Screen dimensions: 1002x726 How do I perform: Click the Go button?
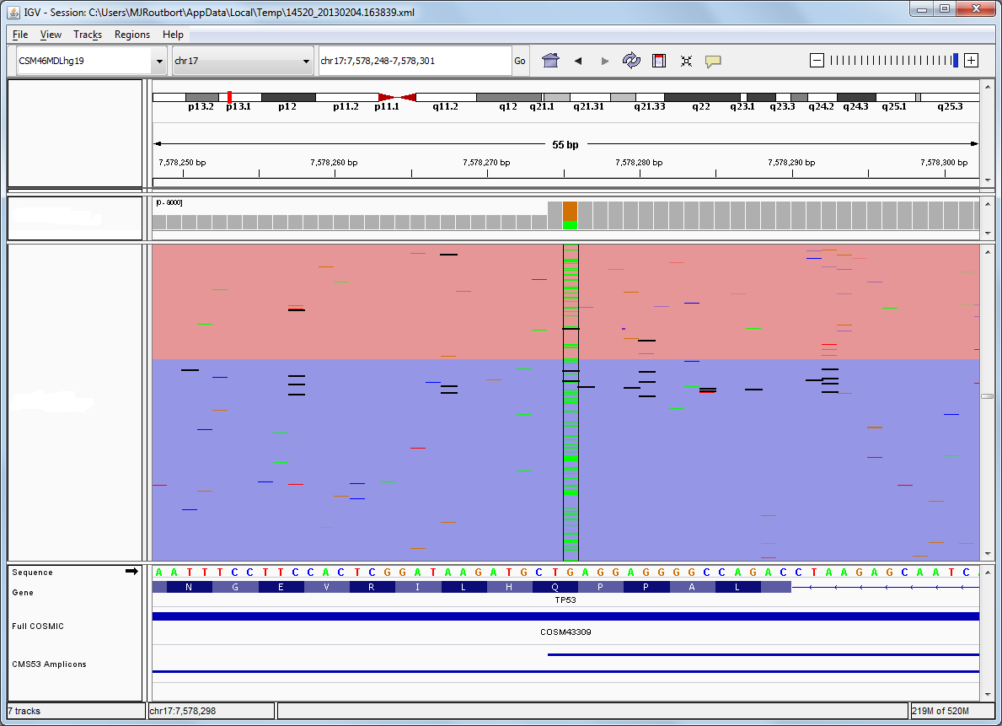(x=520, y=61)
